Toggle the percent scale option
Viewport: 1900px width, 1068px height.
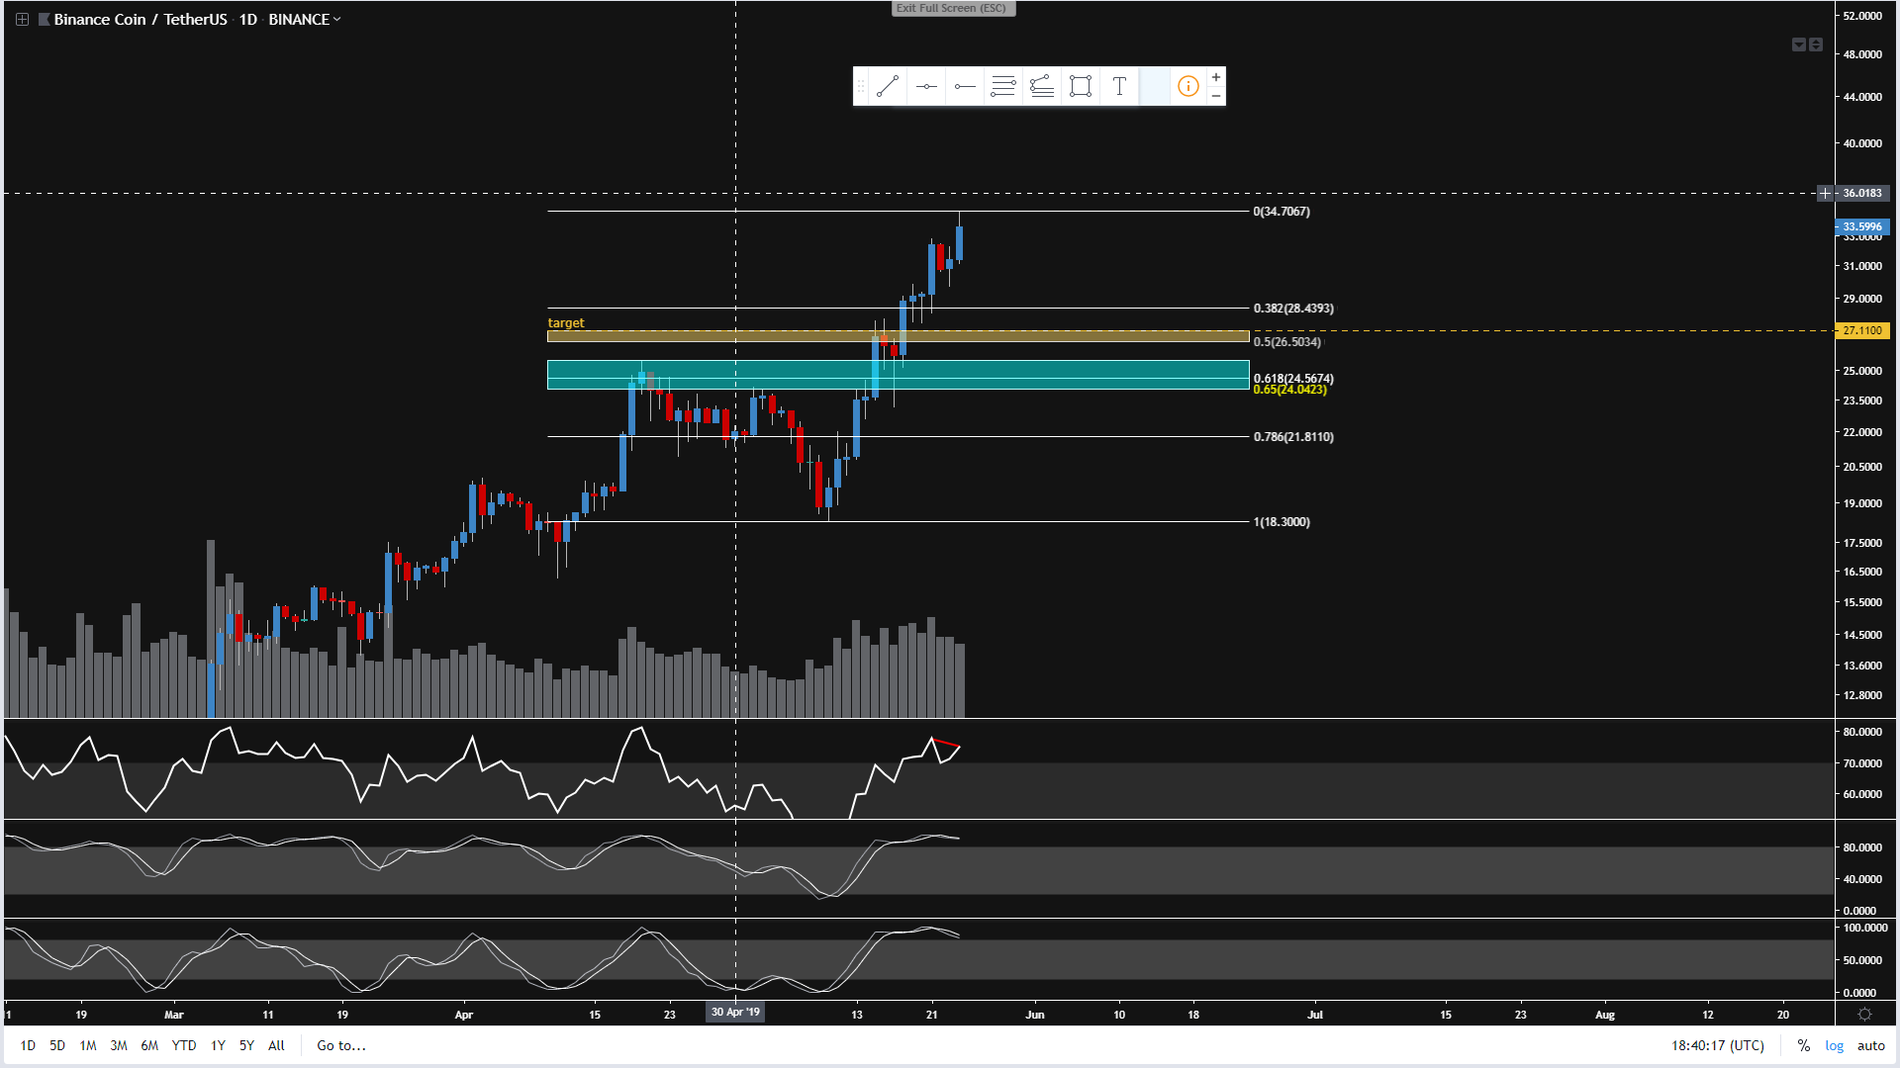click(x=1804, y=1045)
